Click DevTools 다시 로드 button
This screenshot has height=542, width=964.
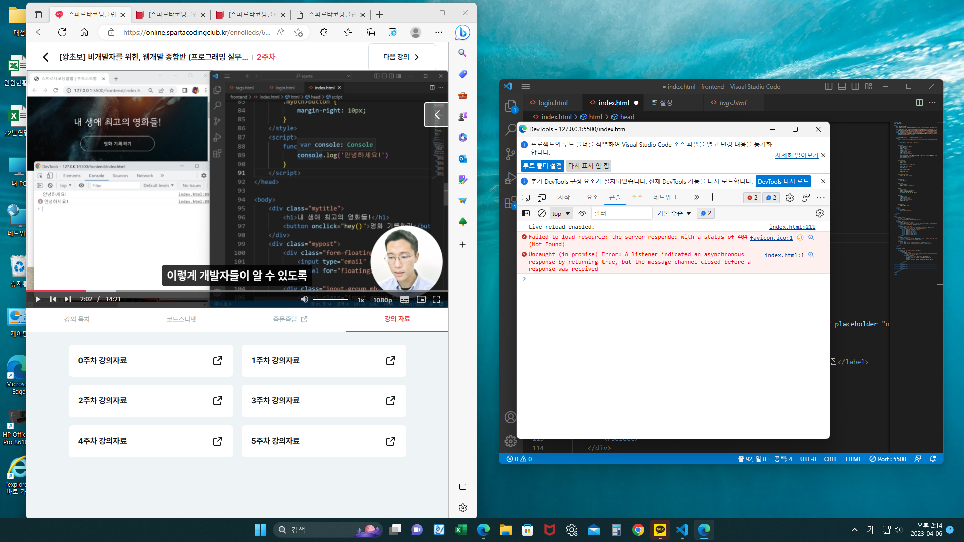point(783,181)
